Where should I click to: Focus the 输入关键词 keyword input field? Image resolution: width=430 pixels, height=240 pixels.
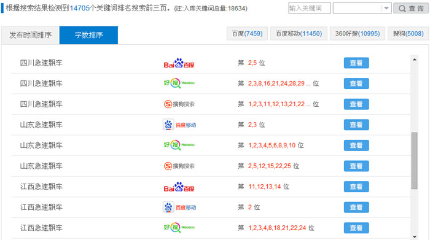pyautogui.click(x=310, y=8)
